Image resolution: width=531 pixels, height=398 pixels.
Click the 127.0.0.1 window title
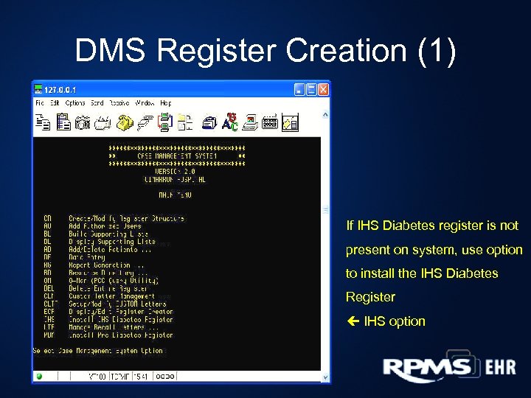[x=60, y=90]
